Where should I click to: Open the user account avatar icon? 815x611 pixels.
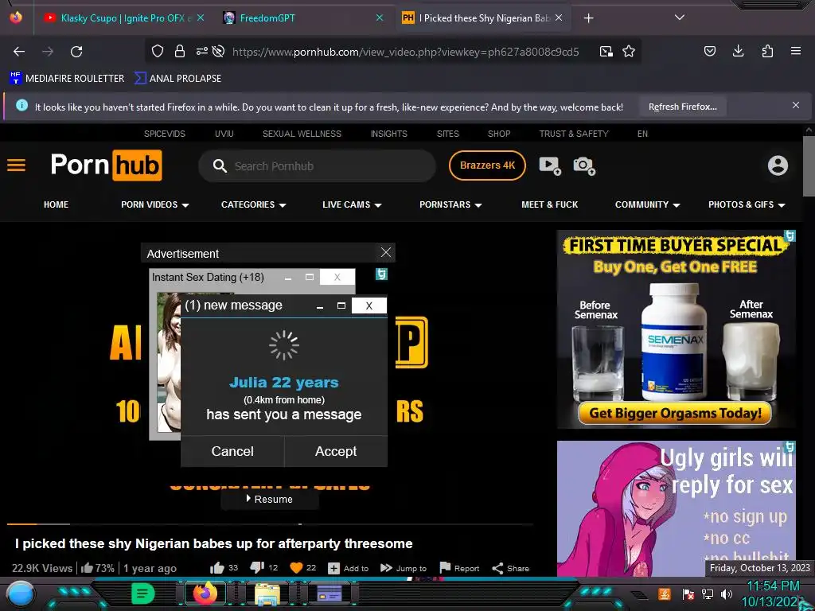[778, 165]
